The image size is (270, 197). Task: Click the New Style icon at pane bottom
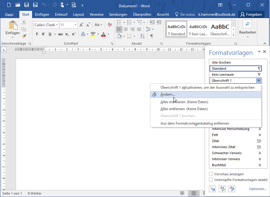213,189
